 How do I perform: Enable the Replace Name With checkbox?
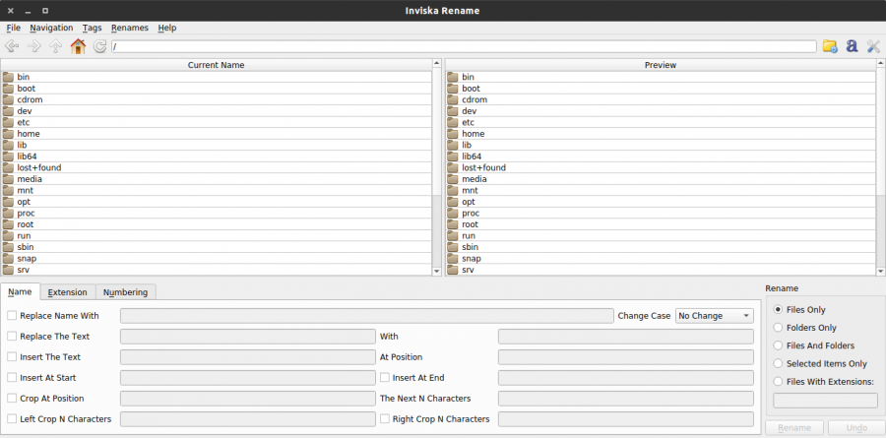click(x=12, y=315)
